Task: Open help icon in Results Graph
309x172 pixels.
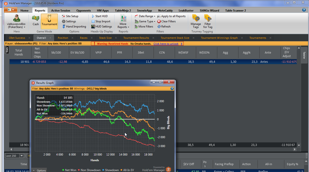Action: pos(172,89)
